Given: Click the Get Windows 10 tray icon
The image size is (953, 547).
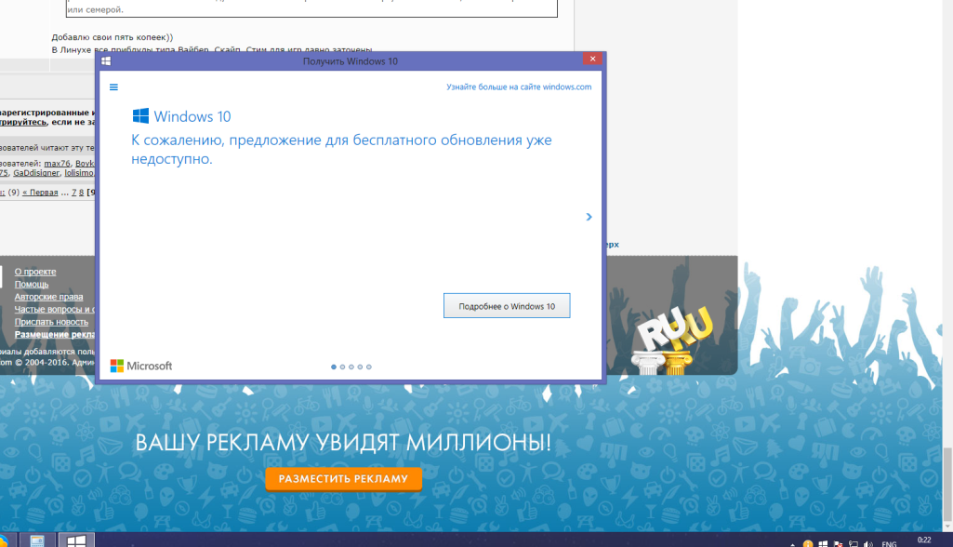Looking at the screenshot, I should click(x=823, y=544).
